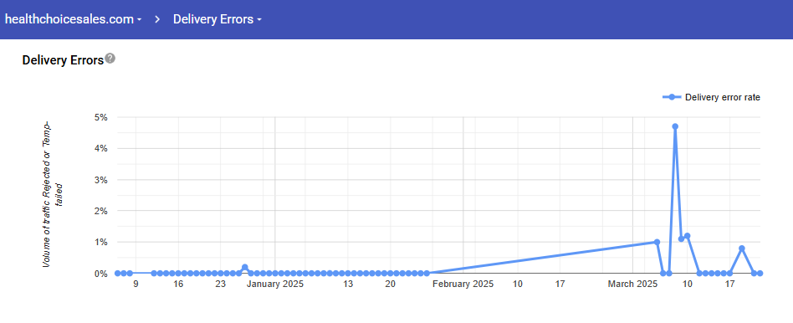Toggle the Delivery error rate legend entry
The image size is (793, 323).
tap(711, 97)
